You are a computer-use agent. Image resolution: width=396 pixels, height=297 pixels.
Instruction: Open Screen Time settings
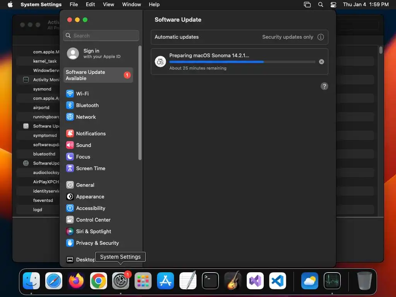99,169
